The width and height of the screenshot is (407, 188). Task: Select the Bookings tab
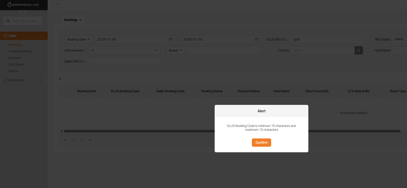coord(71,20)
